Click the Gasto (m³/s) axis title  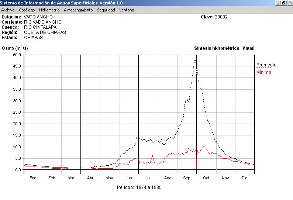point(15,48)
